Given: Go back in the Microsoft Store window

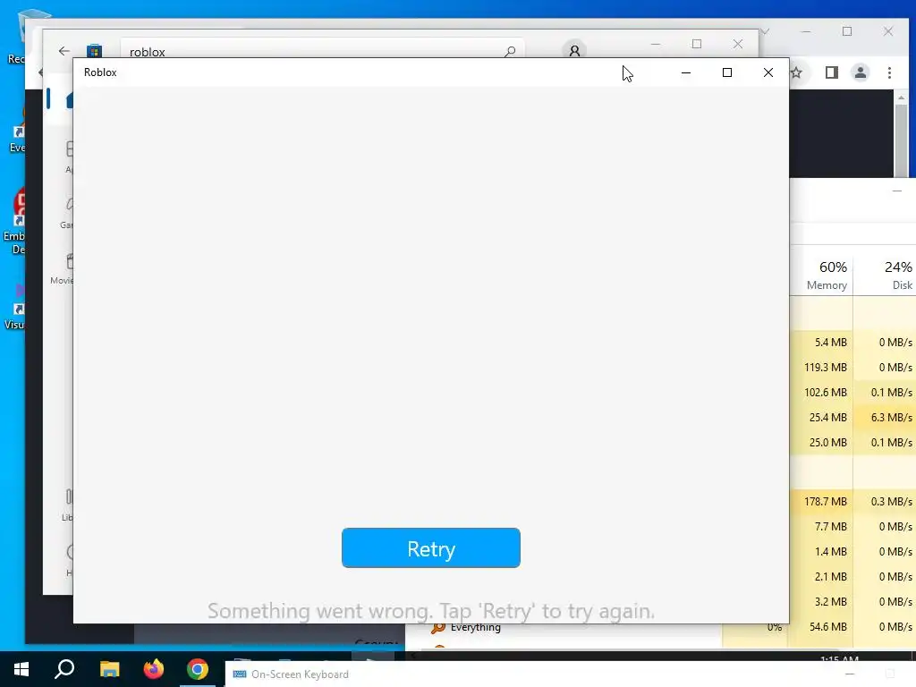Looking at the screenshot, I should point(64,51).
